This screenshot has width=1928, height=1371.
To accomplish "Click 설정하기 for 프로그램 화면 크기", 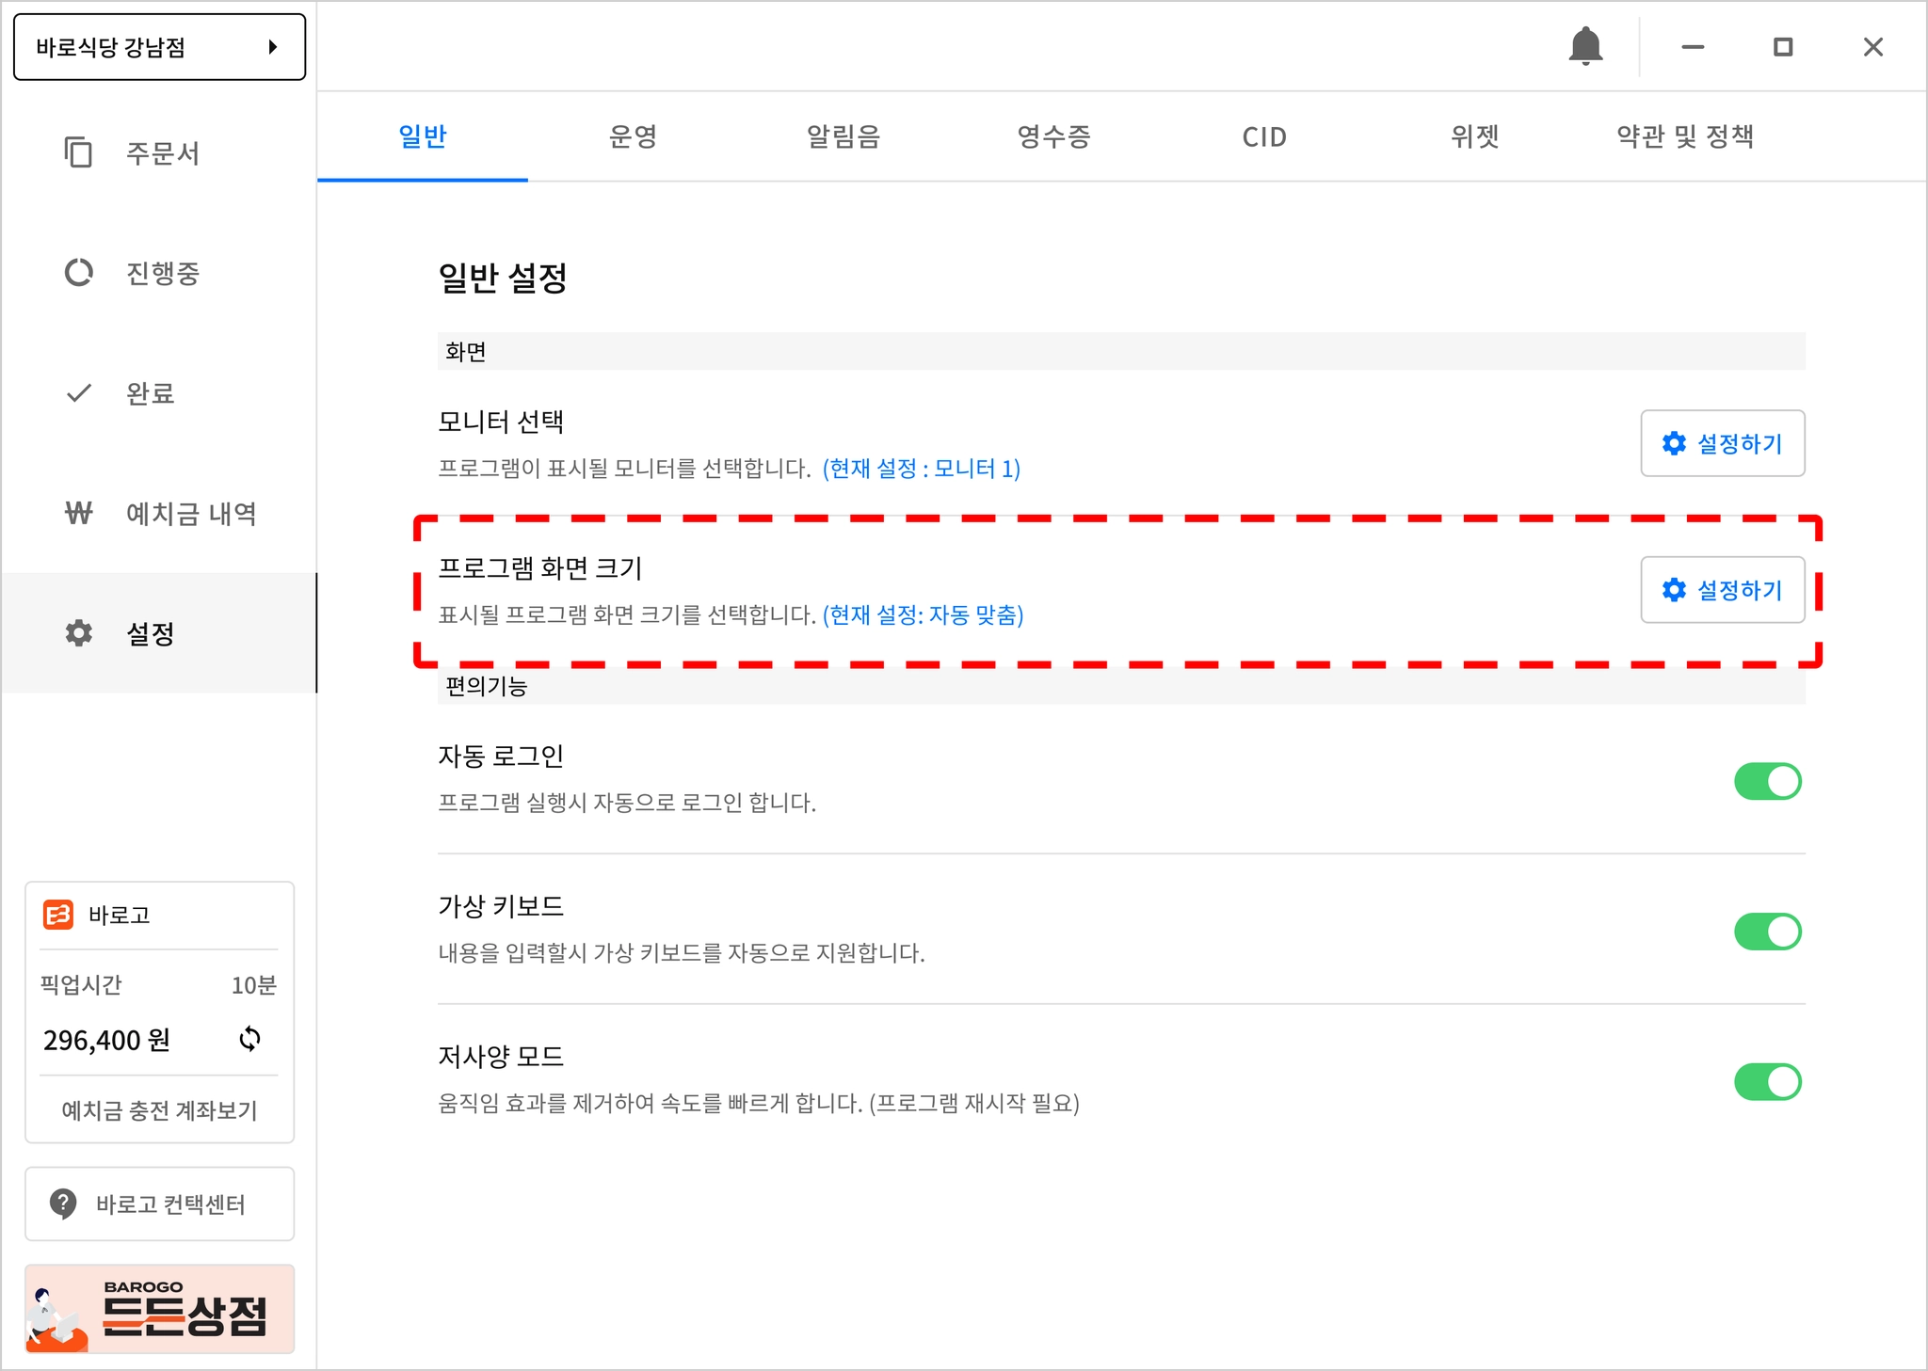I will (x=1722, y=590).
